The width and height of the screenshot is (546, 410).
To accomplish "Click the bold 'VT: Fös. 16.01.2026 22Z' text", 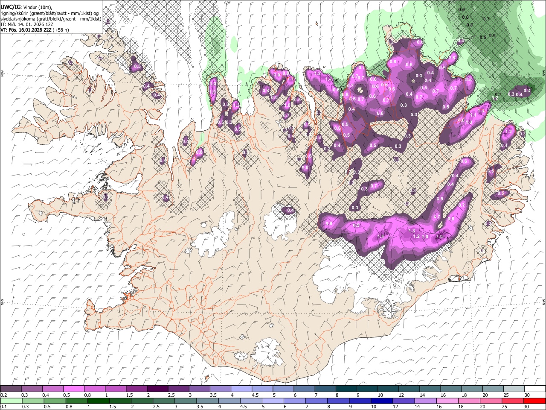I will (x=26, y=30).
